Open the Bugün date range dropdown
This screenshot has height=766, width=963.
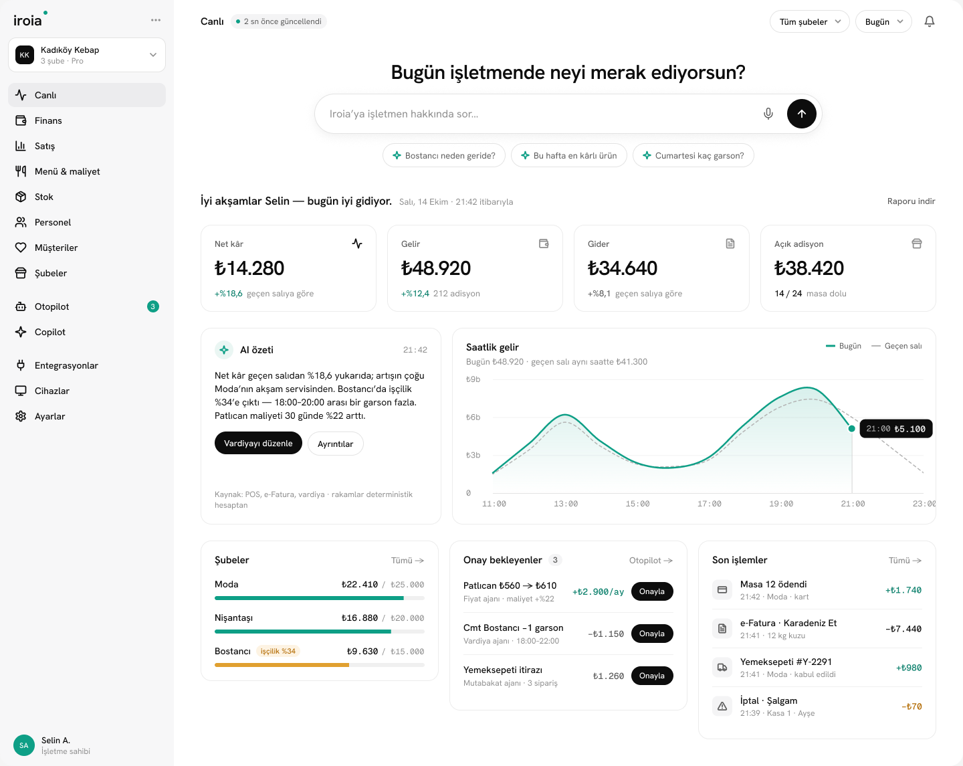(883, 21)
